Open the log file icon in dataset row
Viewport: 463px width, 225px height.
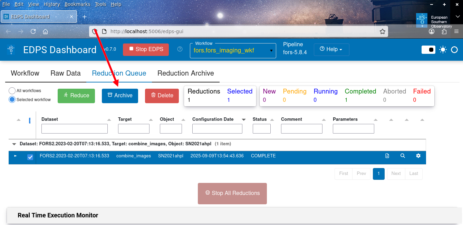coord(387,156)
